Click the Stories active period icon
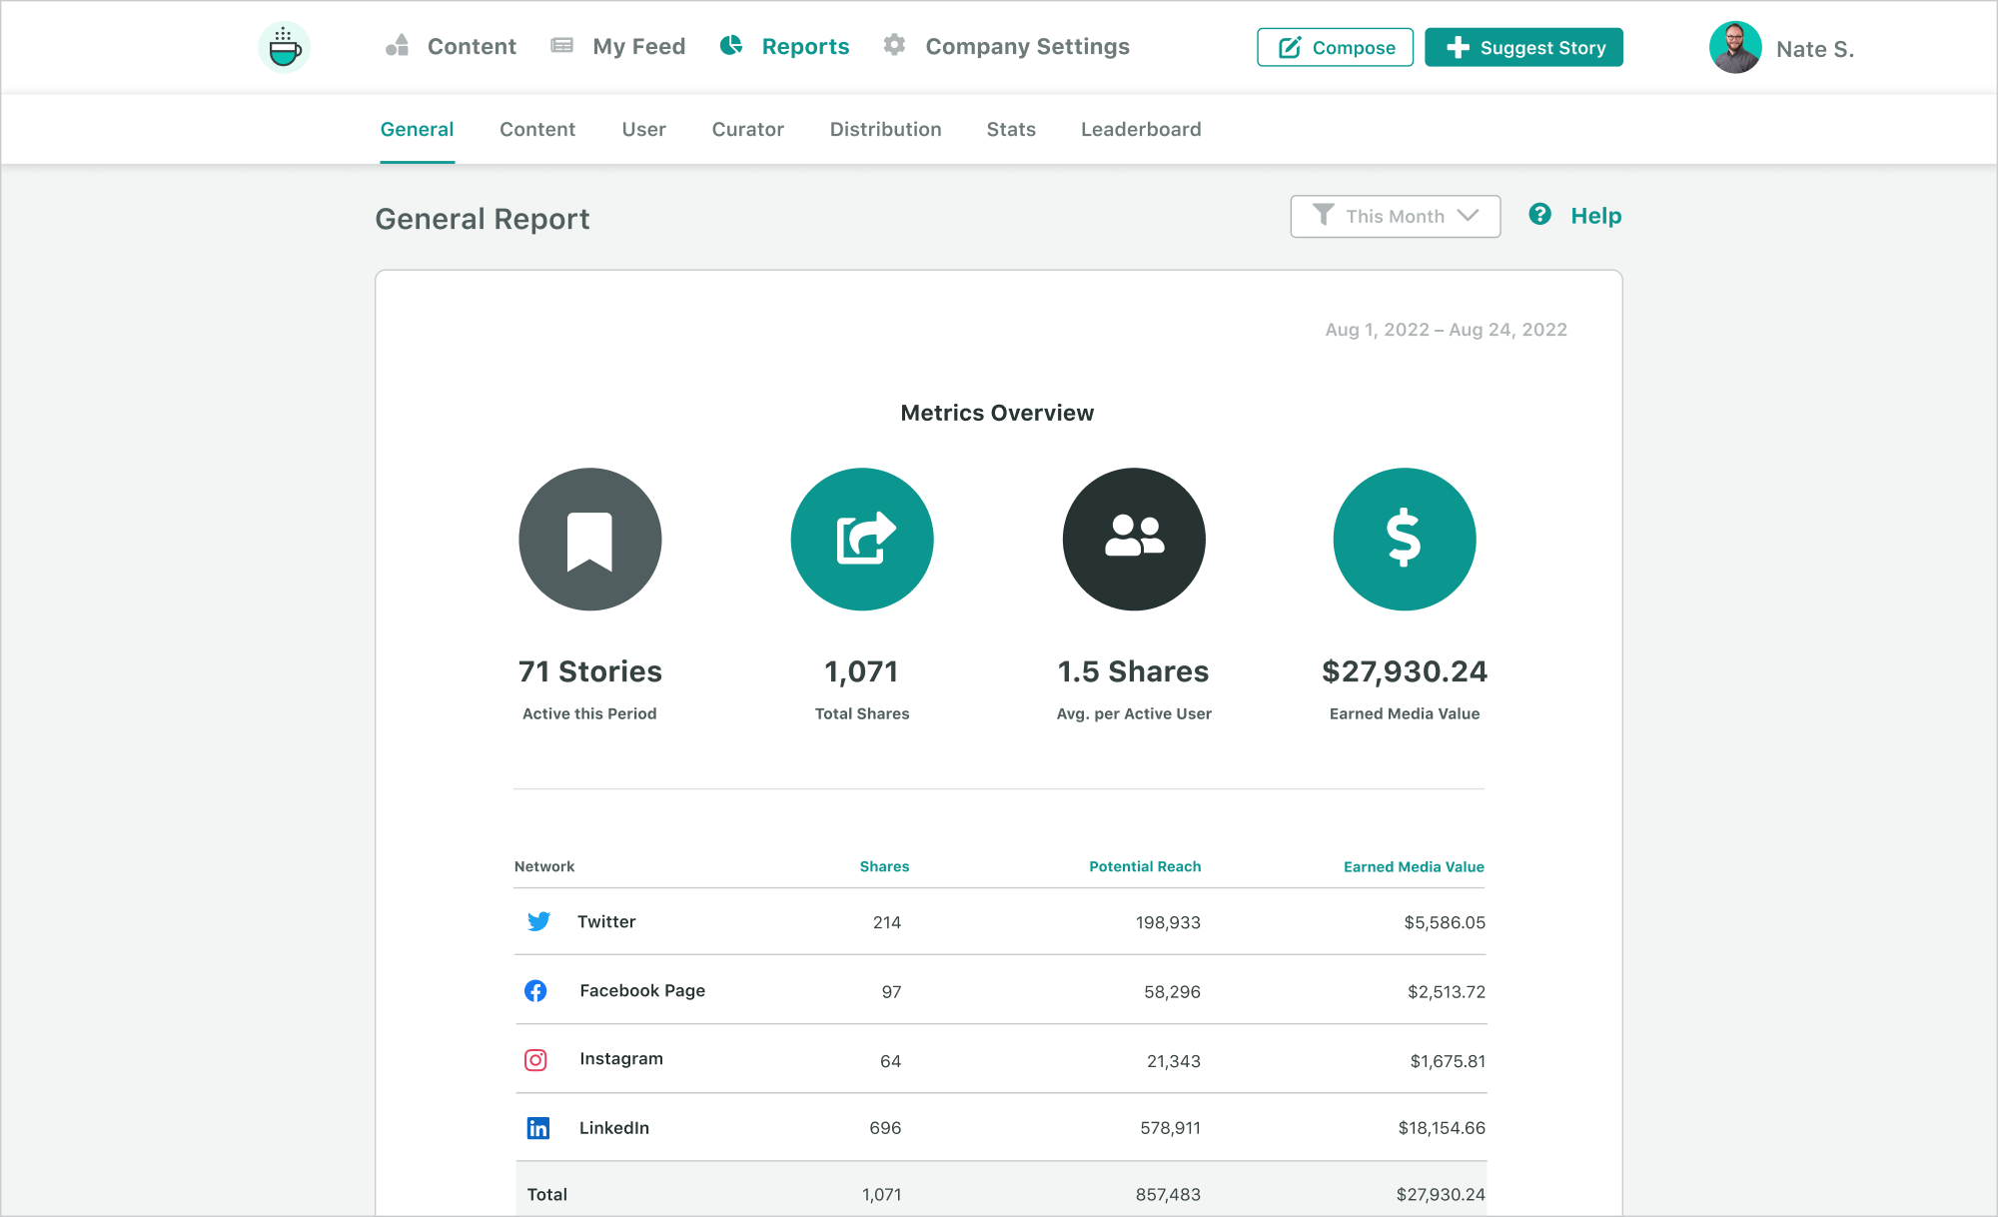Viewport: 1998px width, 1217px height. pyautogui.click(x=590, y=540)
